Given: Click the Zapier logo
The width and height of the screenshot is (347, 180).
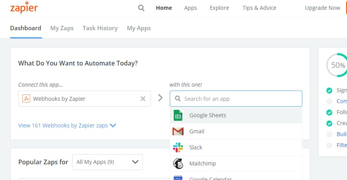Looking at the screenshot, I should 24,8.
